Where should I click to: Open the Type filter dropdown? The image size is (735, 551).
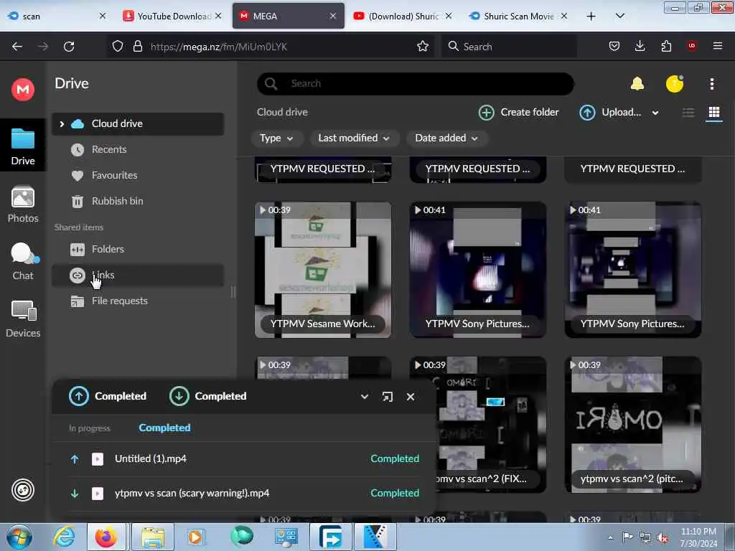(x=276, y=138)
